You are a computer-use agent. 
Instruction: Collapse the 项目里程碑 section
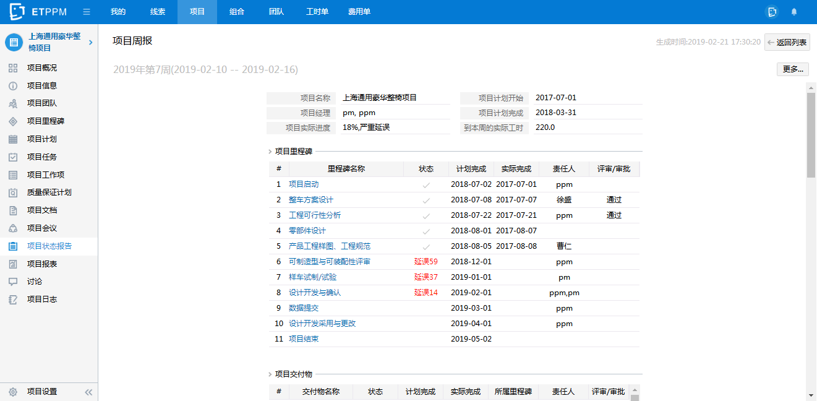click(x=270, y=152)
